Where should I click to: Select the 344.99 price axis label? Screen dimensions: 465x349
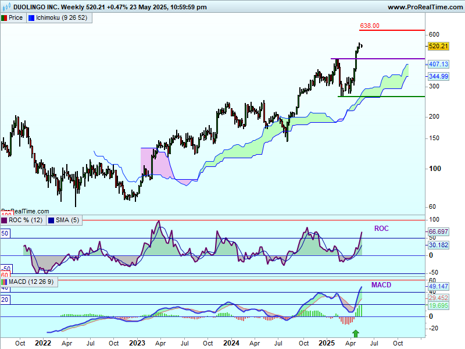coord(438,77)
